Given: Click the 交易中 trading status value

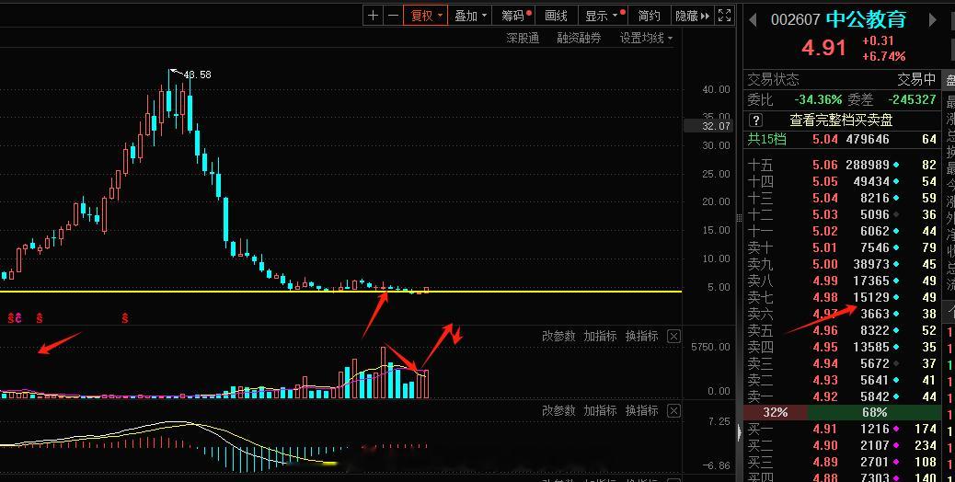Looking at the screenshot, I should 916,79.
